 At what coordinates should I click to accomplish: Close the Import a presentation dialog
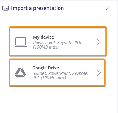pos(107,8)
